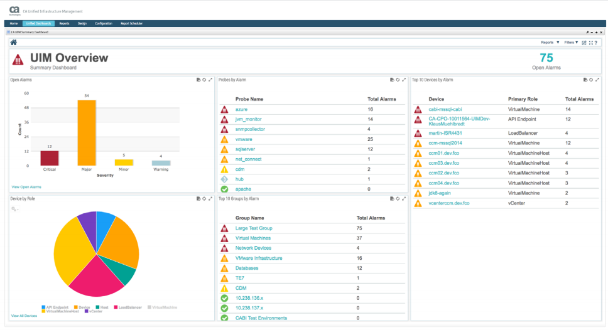Open the help question mark

click(596, 43)
